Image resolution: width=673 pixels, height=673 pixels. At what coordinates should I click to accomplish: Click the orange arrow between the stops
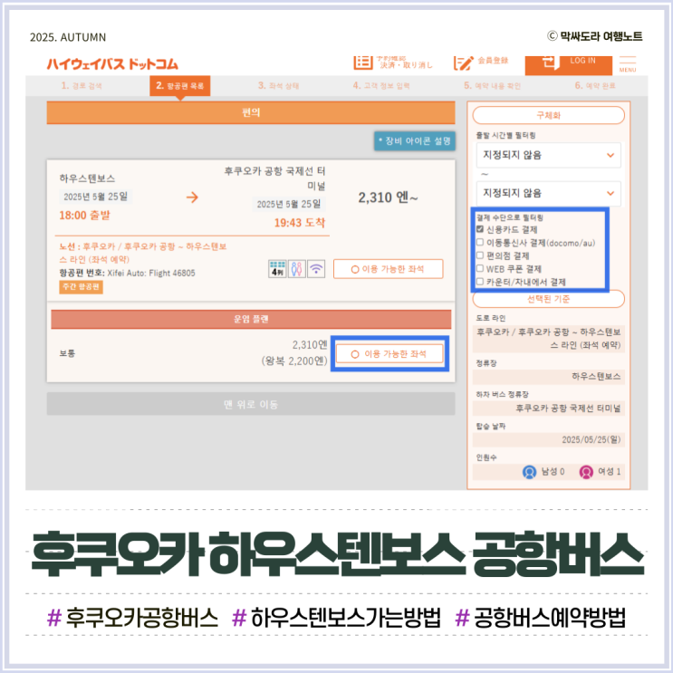click(192, 197)
